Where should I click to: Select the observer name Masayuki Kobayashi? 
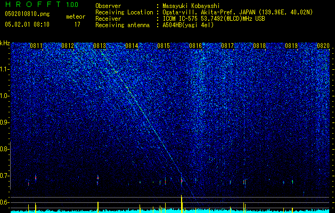click(191, 6)
